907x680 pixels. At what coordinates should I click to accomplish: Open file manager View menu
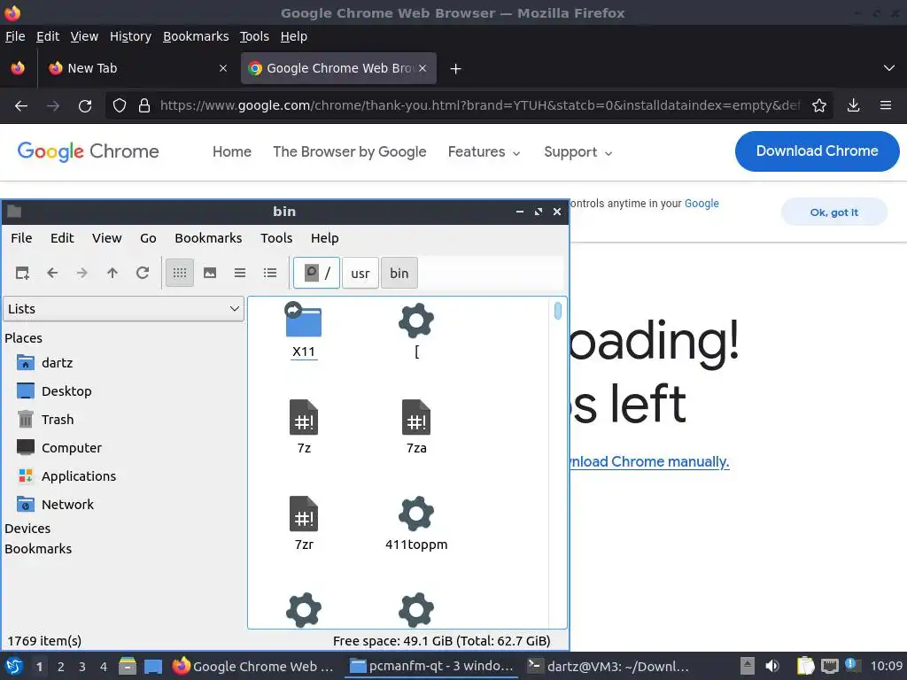click(107, 238)
